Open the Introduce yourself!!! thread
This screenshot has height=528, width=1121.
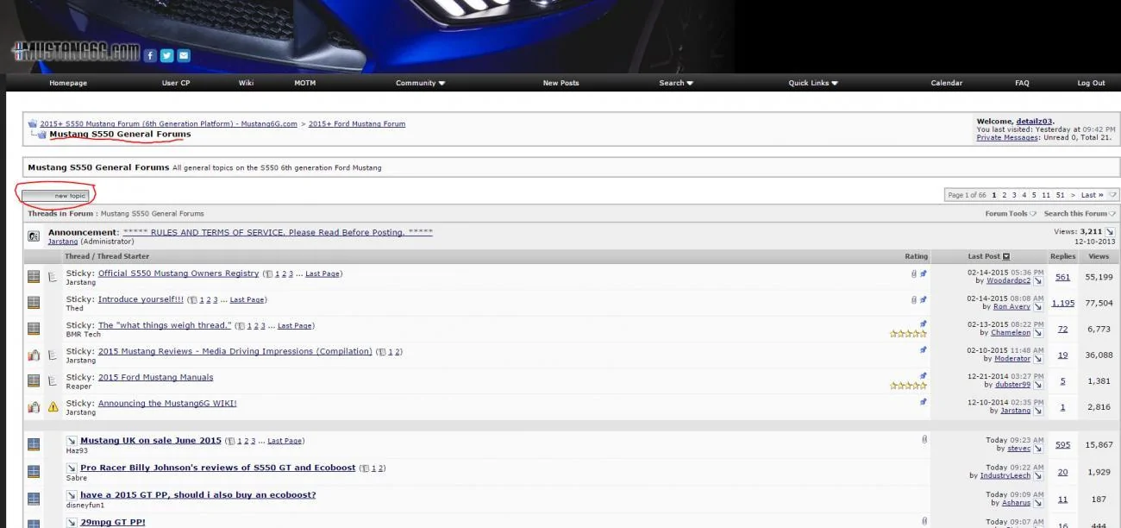(x=141, y=299)
